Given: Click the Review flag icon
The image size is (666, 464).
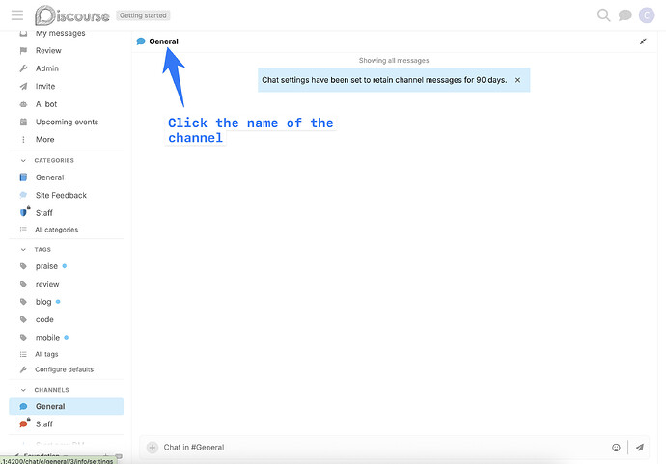Looking at the screenshot, I should tap(23, 50).
